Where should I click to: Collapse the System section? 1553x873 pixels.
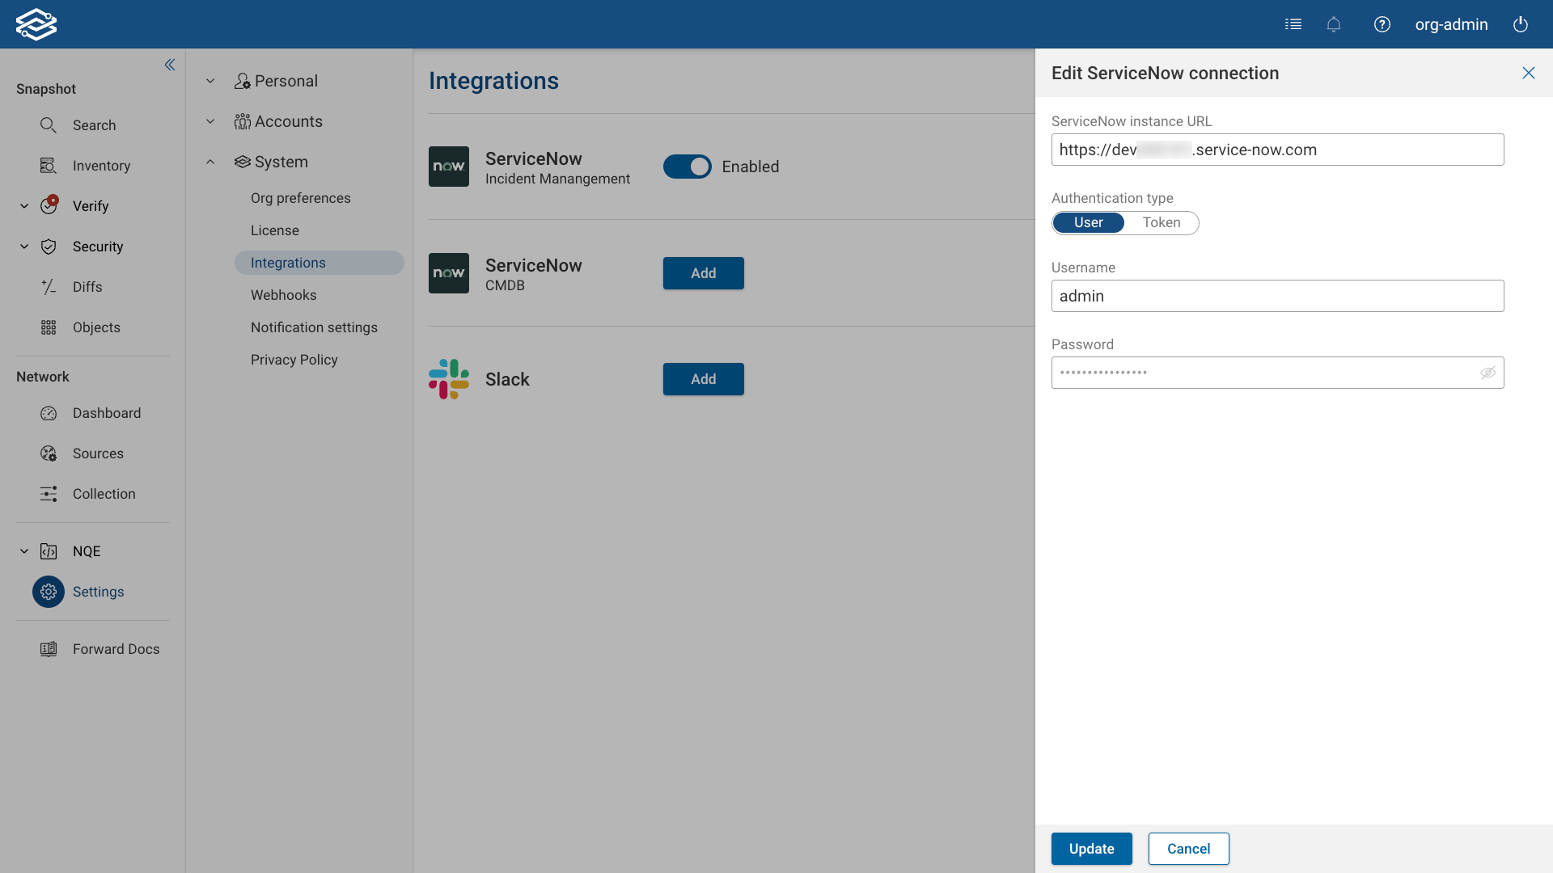pyautogui.click(x=209, y=162)
